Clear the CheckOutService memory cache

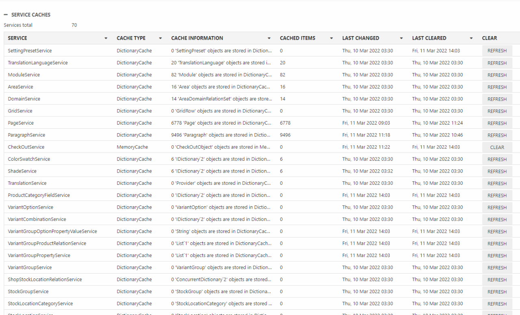pyautogui.click(x=497, y=147)
